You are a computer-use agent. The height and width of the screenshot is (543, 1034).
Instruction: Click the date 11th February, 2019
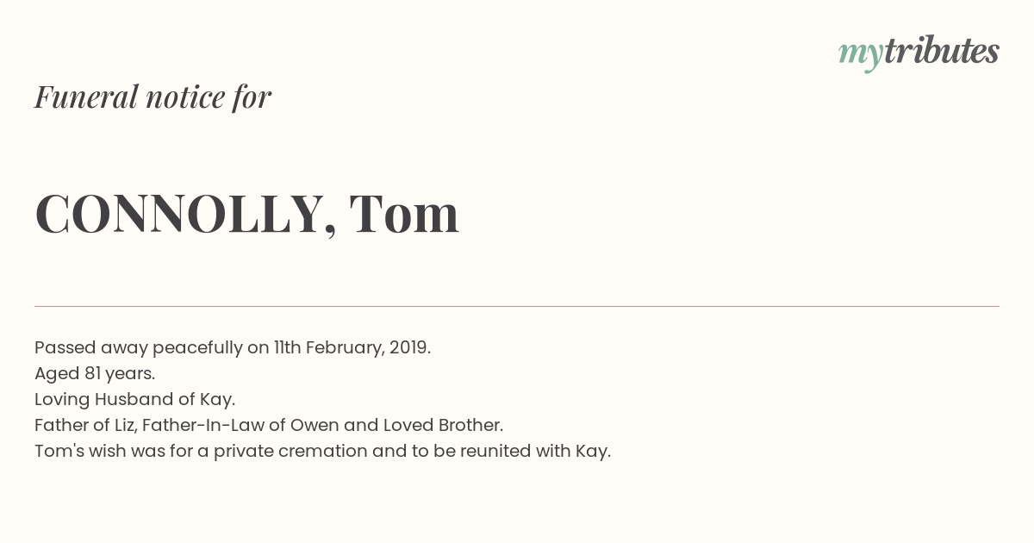pos(352,347)
